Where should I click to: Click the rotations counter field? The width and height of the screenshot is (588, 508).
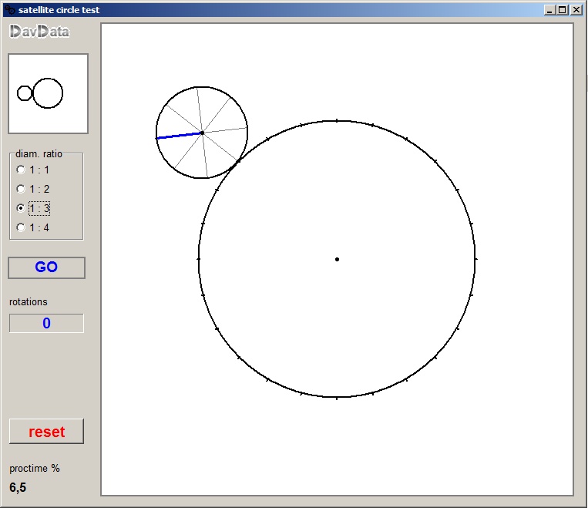(46, 324)
